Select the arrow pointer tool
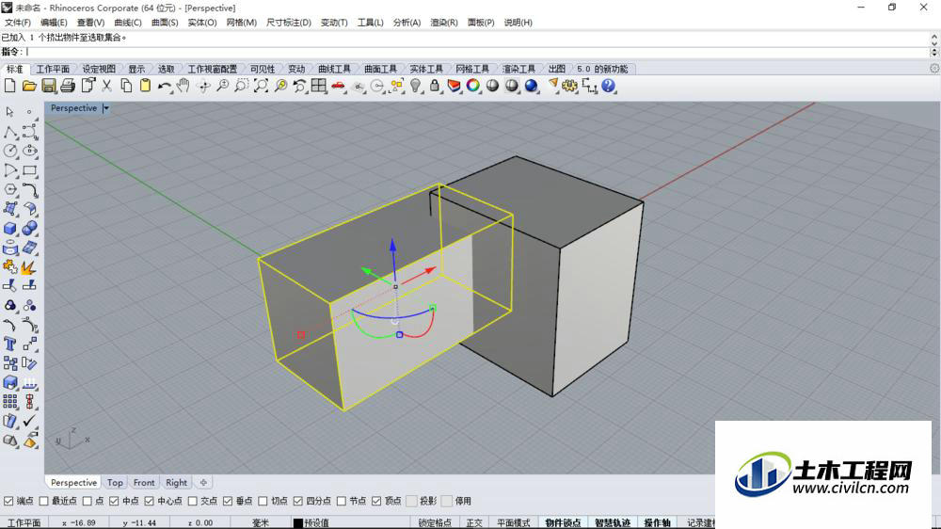Viewport: 941px width, 529px height. point(9,112)
